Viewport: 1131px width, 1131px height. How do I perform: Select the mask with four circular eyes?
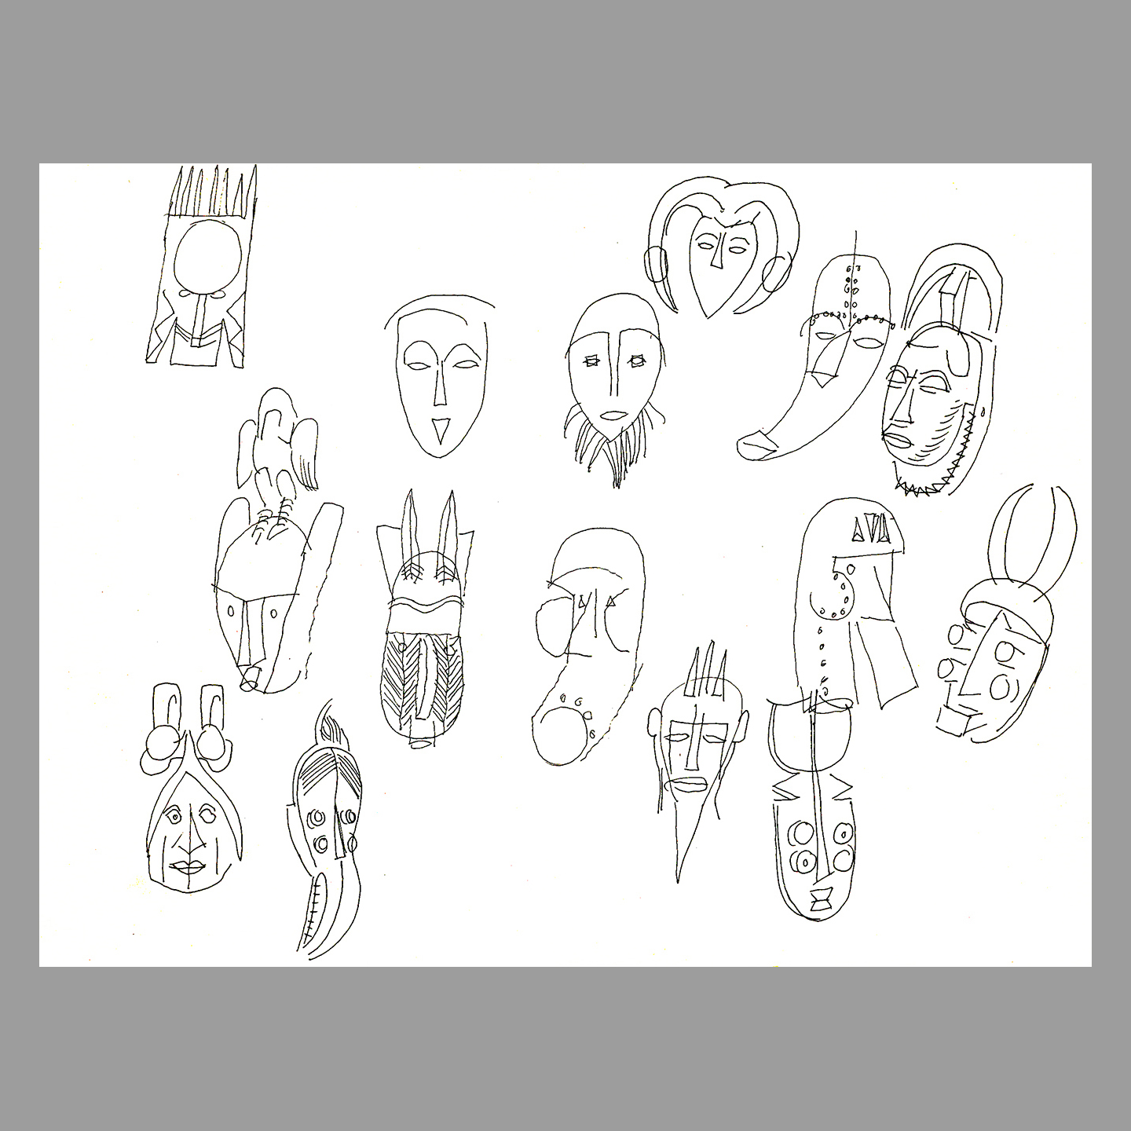click(817, 840)
